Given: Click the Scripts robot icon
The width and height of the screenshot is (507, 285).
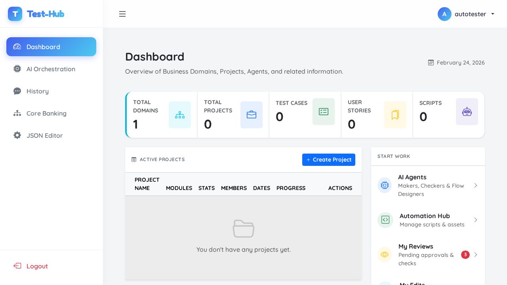Looking at the screenshot, I should pos(467,112).
